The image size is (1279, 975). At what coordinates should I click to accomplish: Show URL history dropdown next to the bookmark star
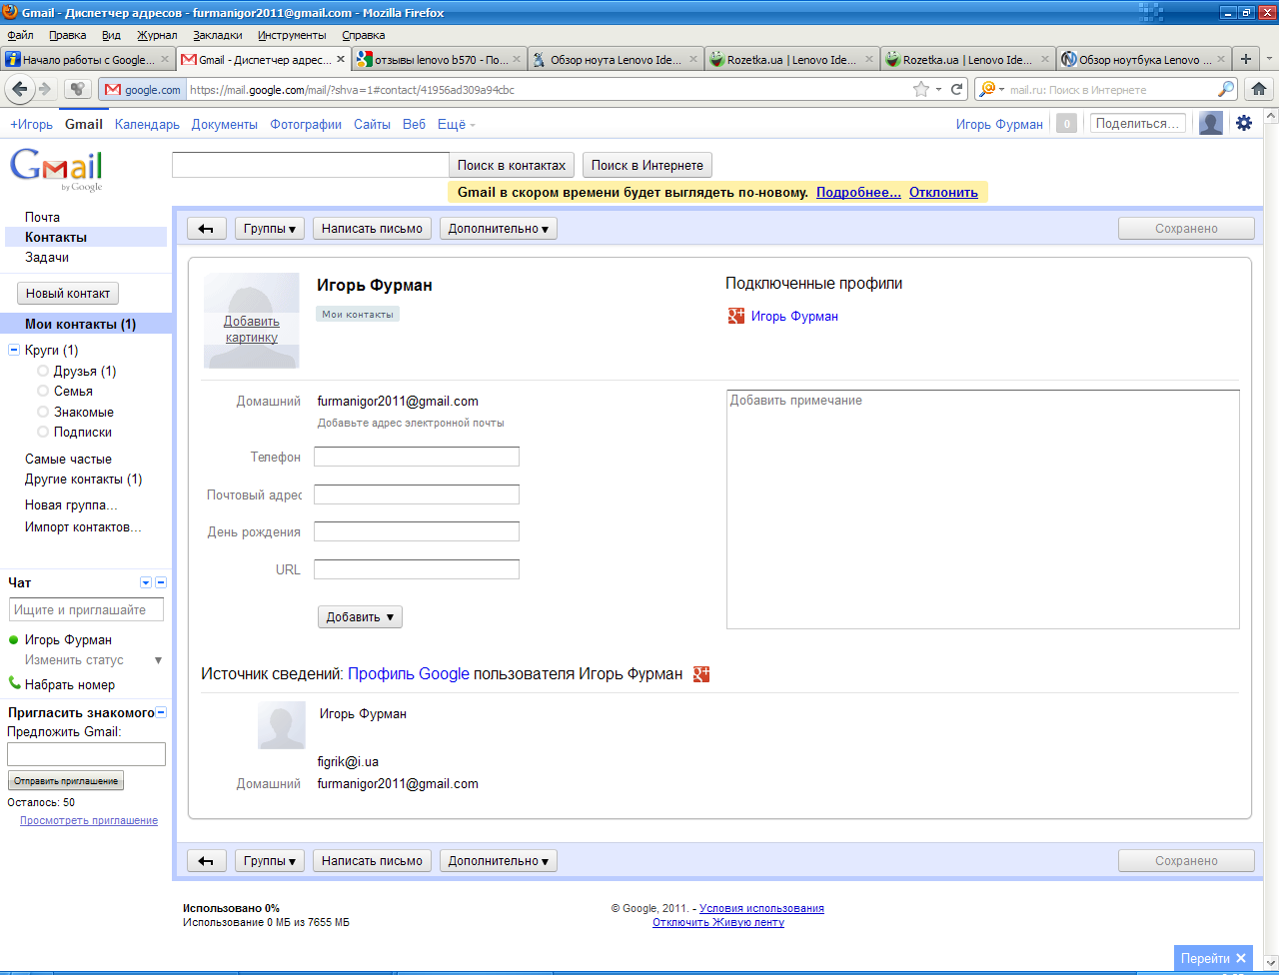(938, 89)
